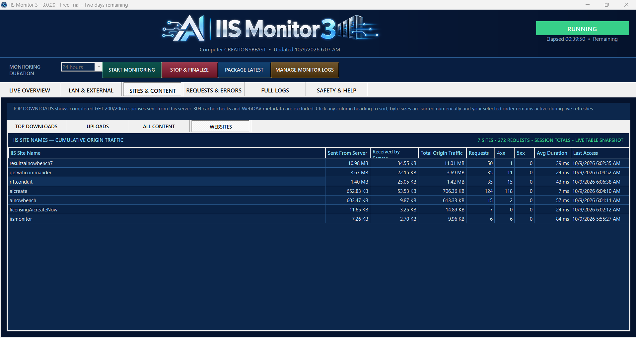Screen dimensions: 636x338
Task: Switch to SAFETY & HELP tab
Action: click(x=336, y=90)
